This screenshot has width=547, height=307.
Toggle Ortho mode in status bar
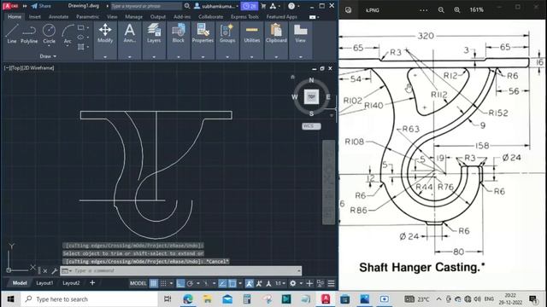[x=180, y=283]
